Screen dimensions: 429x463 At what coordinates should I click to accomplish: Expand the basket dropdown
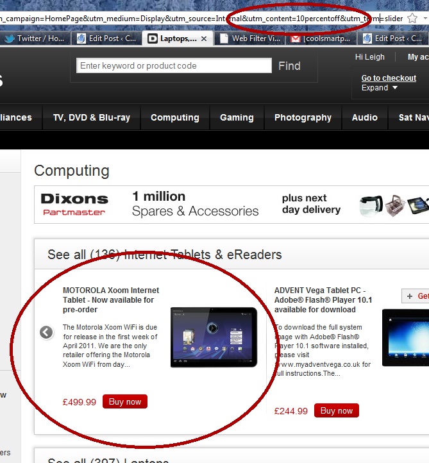coord(380,88)
